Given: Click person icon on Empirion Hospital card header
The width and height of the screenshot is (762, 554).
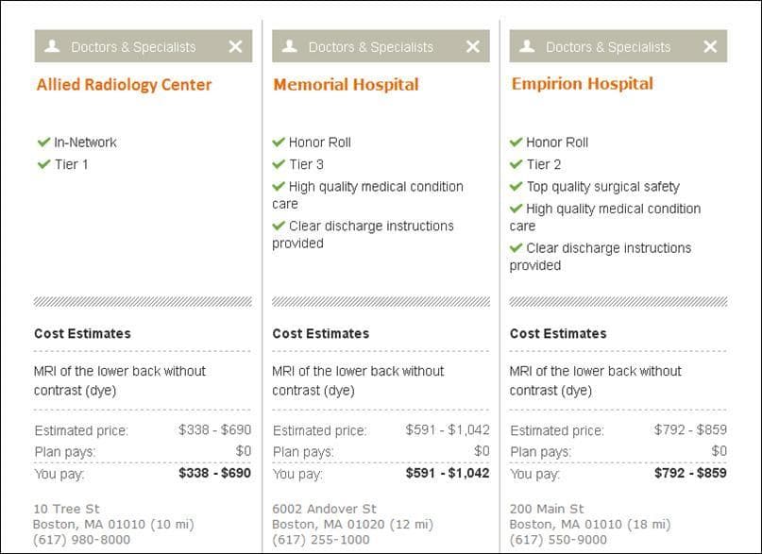Looking at the screenshot, I should pyautogui.click(x=527, y=46).
